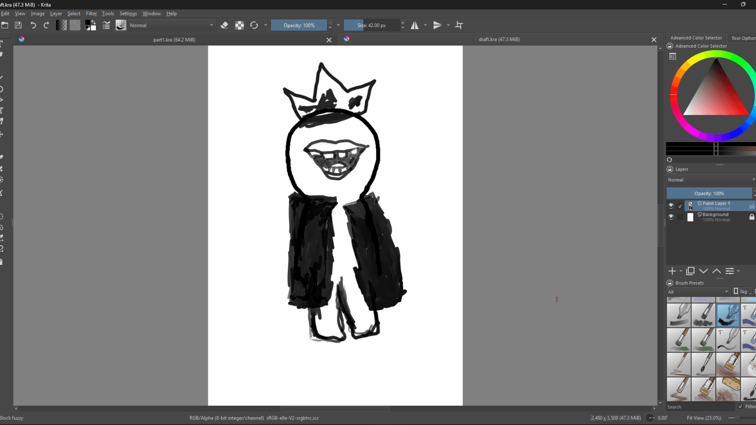Expand dropdown arrow next to reload preset
Viewport: 756px width, 425px height.
pos(265,25)
